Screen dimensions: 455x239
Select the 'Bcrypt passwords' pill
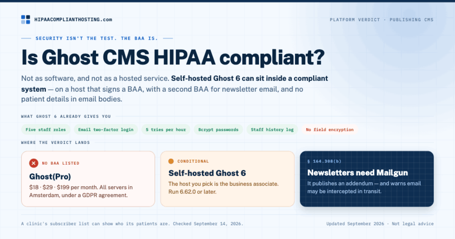click(218, 130)
